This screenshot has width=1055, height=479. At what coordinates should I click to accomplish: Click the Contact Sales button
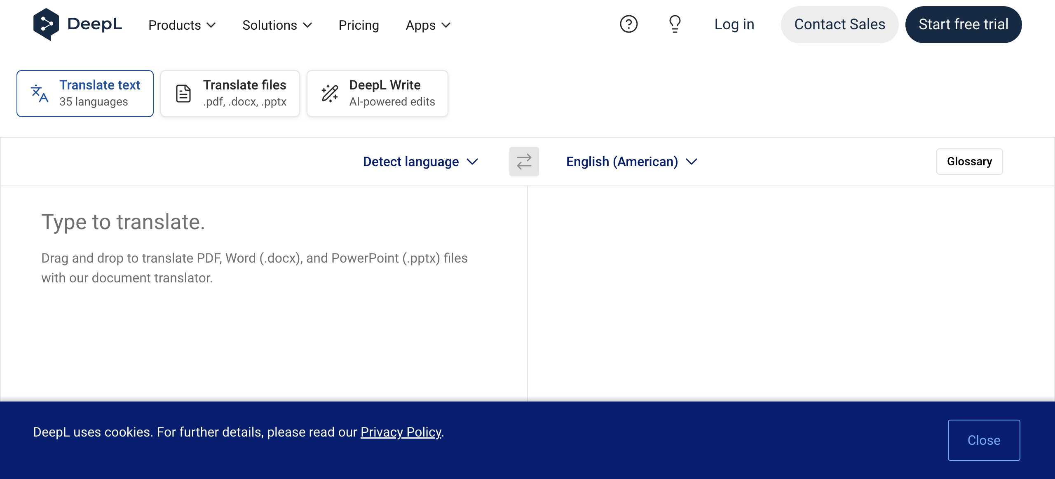[x=839, y=24]
